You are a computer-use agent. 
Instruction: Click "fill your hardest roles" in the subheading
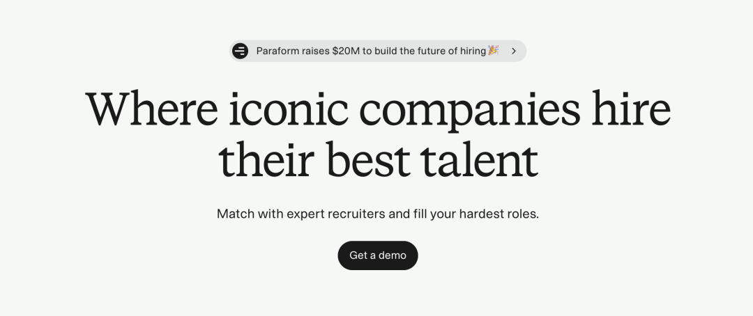(475, 214)
